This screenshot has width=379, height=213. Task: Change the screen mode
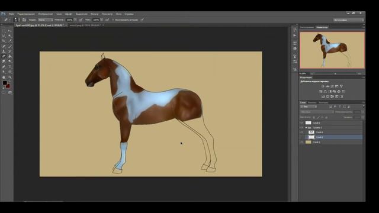pyautogui.click(x=9, y=92)
